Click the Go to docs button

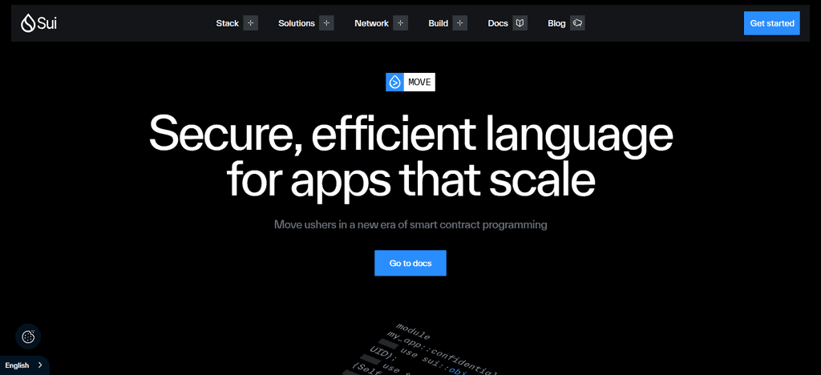pos(410,263)
